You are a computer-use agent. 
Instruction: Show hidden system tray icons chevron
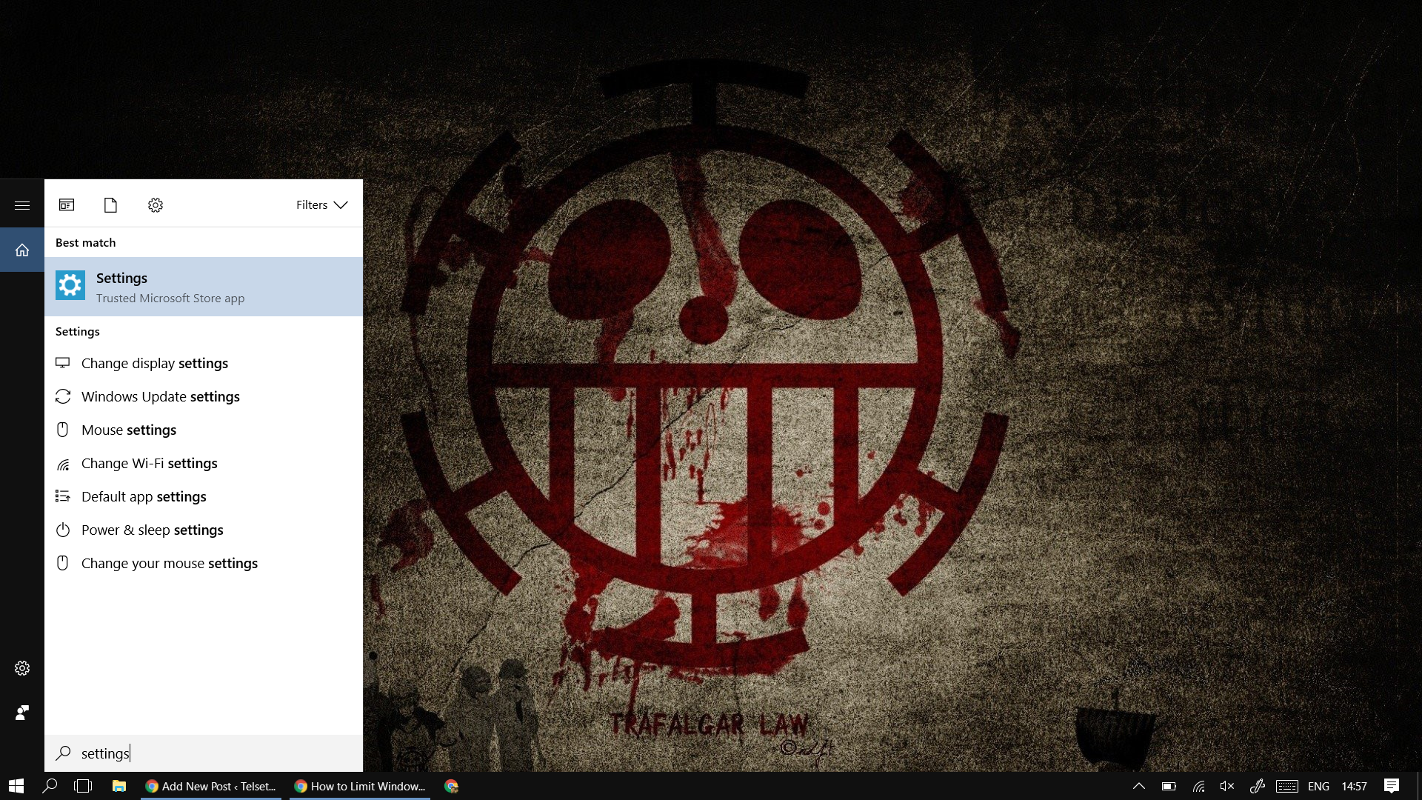[x=1139, y=786]
